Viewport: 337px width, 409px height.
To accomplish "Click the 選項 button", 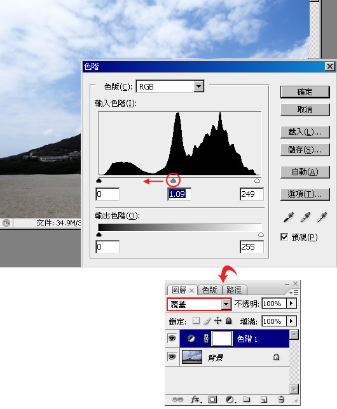I will click(305, 194).
